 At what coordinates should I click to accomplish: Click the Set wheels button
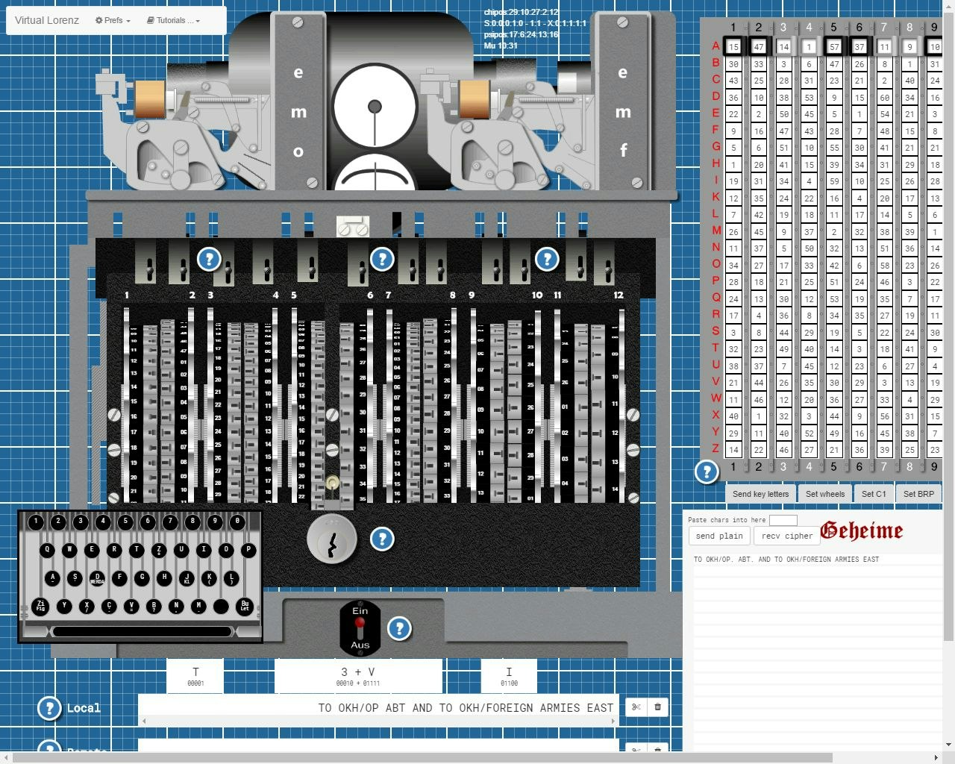pyautogui.click(x=825, y=493)
